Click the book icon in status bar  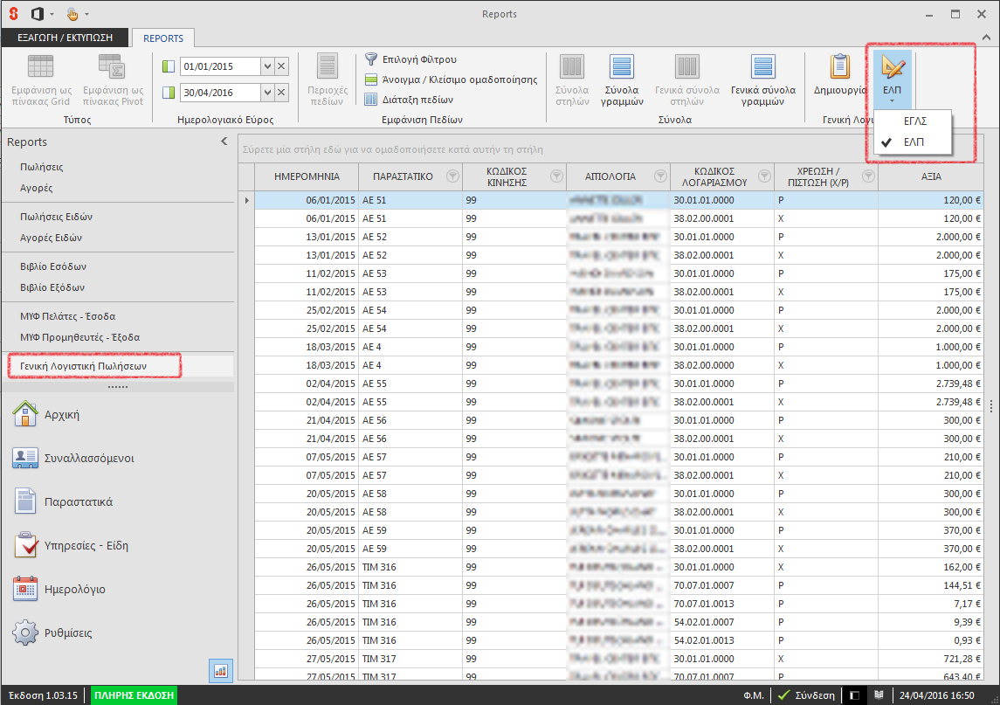point(879,695)
